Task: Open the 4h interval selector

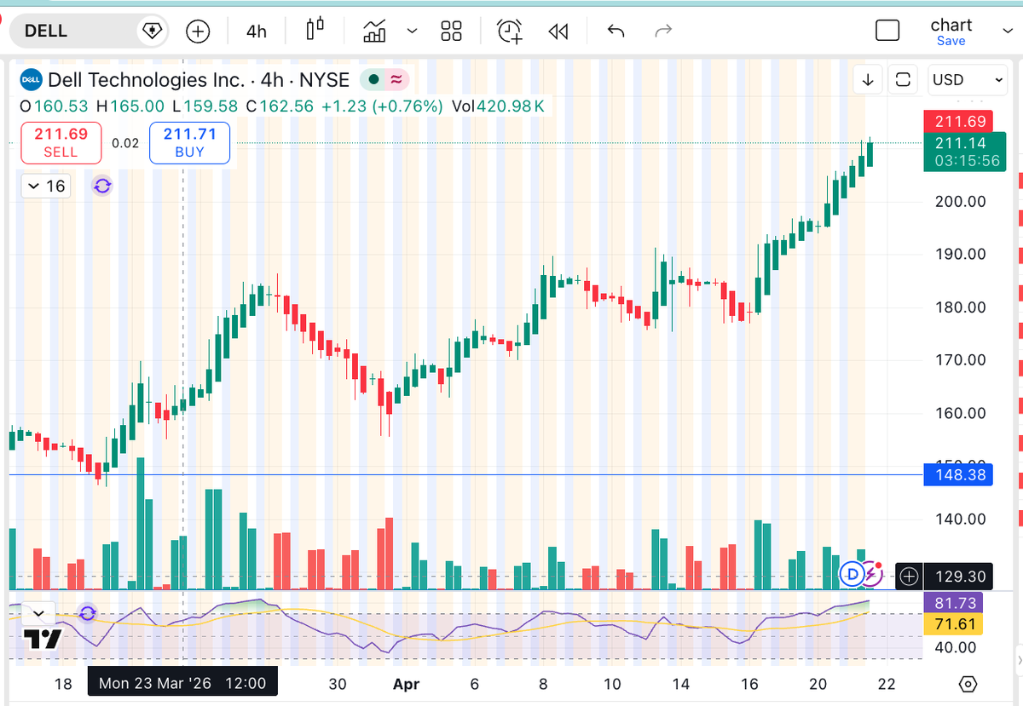Action: coord(256,32)
